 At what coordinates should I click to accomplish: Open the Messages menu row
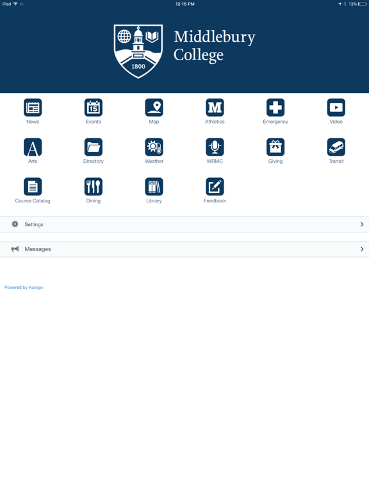[184, 249]
